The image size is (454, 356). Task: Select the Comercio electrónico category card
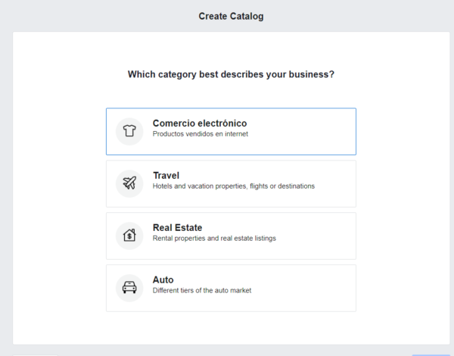point(231,132)
